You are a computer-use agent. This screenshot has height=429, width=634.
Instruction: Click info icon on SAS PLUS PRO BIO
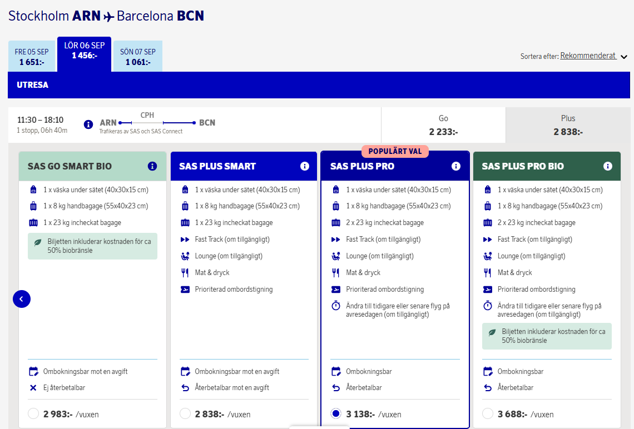click(x=607, y=166)
